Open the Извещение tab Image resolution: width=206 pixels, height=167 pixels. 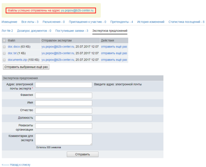[9, 22]
